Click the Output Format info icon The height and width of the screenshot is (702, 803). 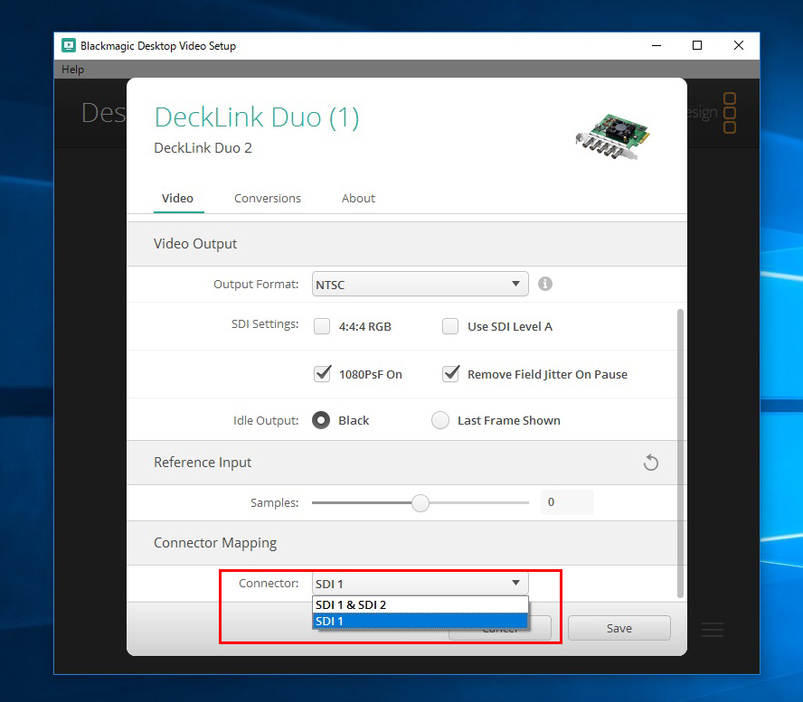click(x=545, y=284)
